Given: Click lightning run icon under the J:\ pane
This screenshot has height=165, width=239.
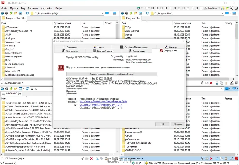Looking at the screenshot, I should click(82, 158).
